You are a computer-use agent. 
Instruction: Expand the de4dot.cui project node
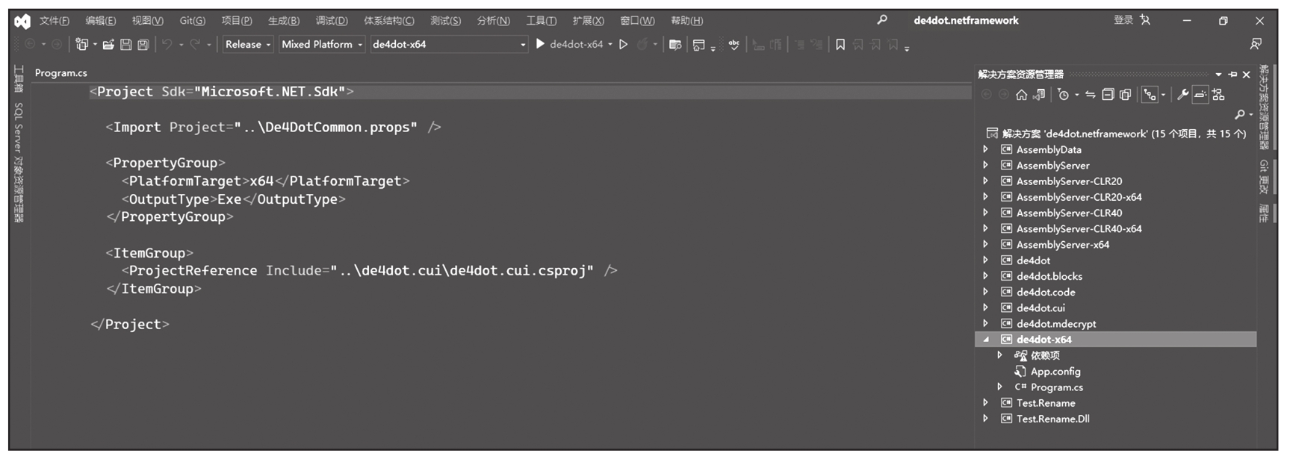click(985, 307)
